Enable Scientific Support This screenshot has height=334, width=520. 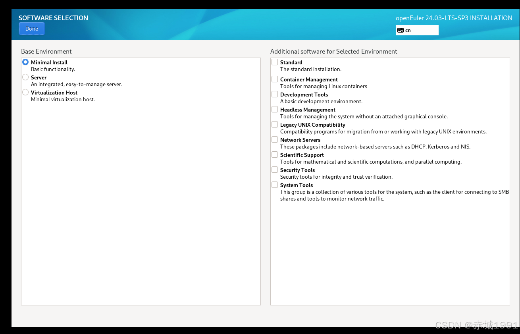(x=274, y=154)
